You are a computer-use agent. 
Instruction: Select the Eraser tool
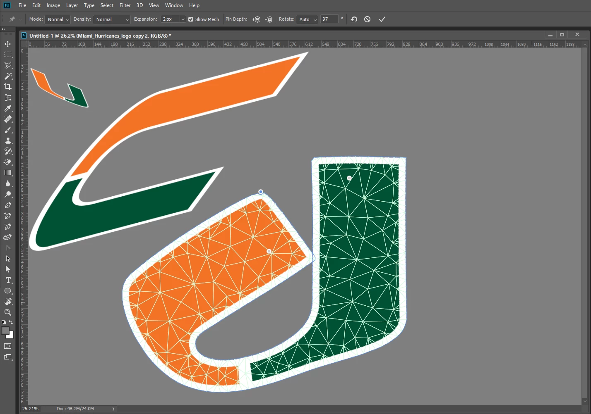pos(8,162)
